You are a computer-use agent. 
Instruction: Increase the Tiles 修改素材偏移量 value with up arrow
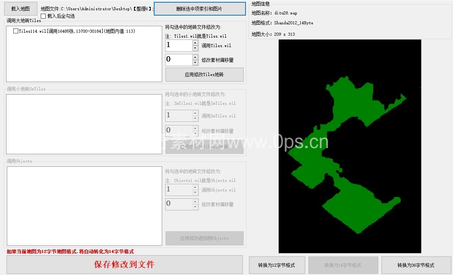point(195,57)
